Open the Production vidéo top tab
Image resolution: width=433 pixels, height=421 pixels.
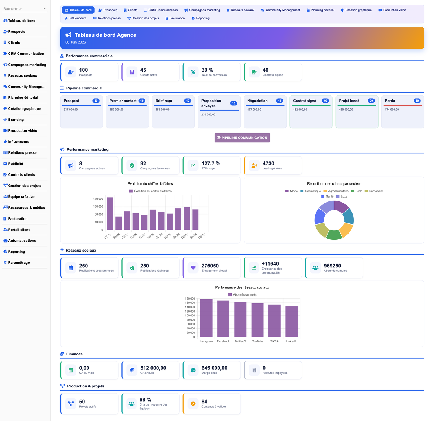pyautogui.click(x=392, y=10)
